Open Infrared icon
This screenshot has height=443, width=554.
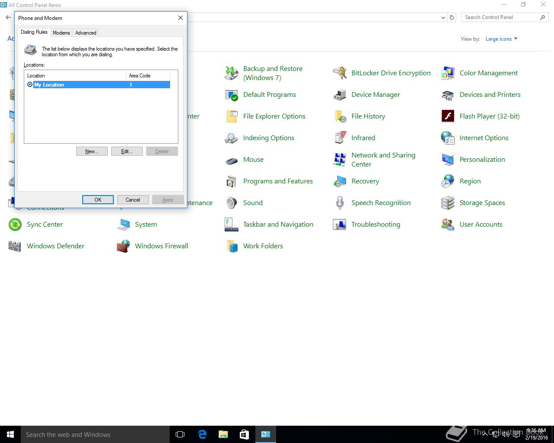340,138
